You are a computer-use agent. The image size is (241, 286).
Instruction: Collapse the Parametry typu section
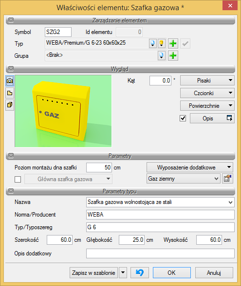pyautogui.click(x=11, y=191)
